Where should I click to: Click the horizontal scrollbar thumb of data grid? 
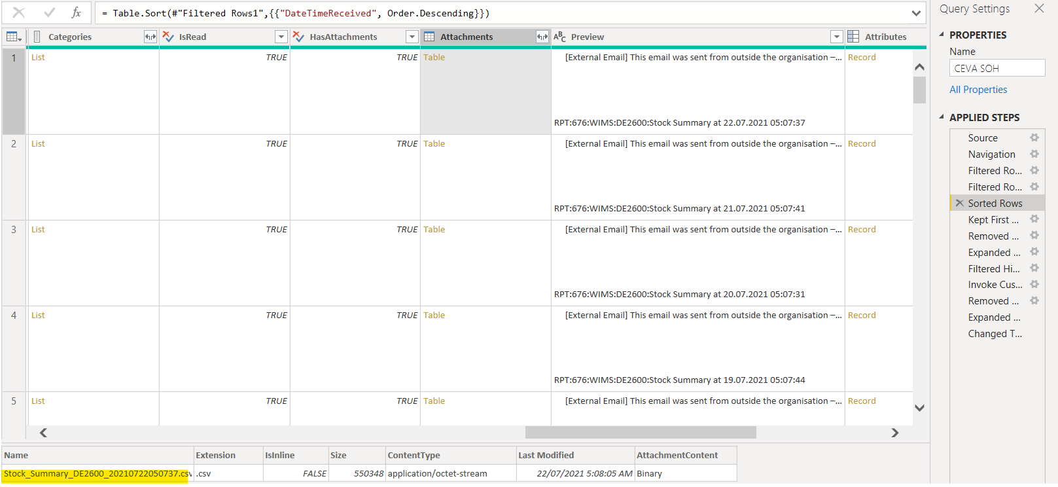641,432
